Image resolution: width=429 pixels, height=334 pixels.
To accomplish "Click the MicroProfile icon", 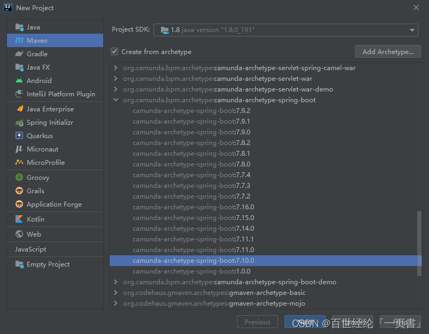I will [19, 162].
